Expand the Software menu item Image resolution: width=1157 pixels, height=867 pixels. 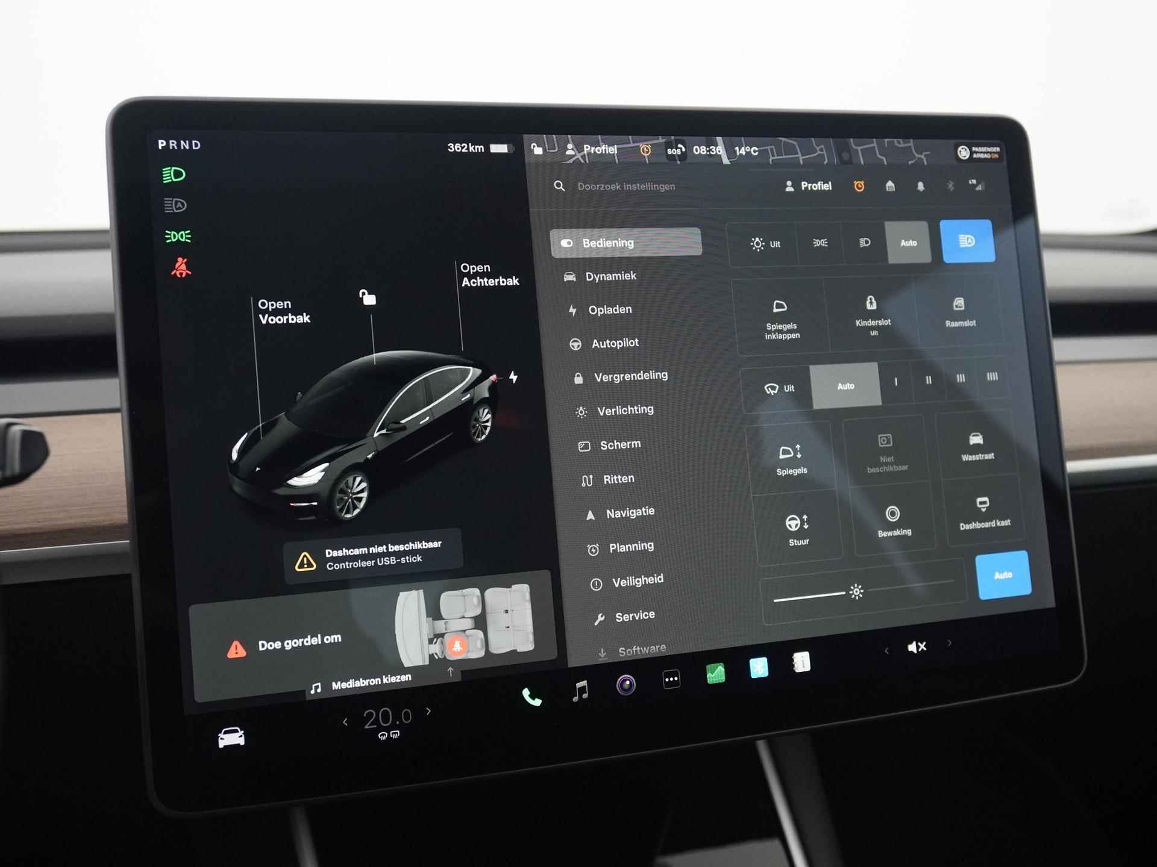tap(639, 649)
